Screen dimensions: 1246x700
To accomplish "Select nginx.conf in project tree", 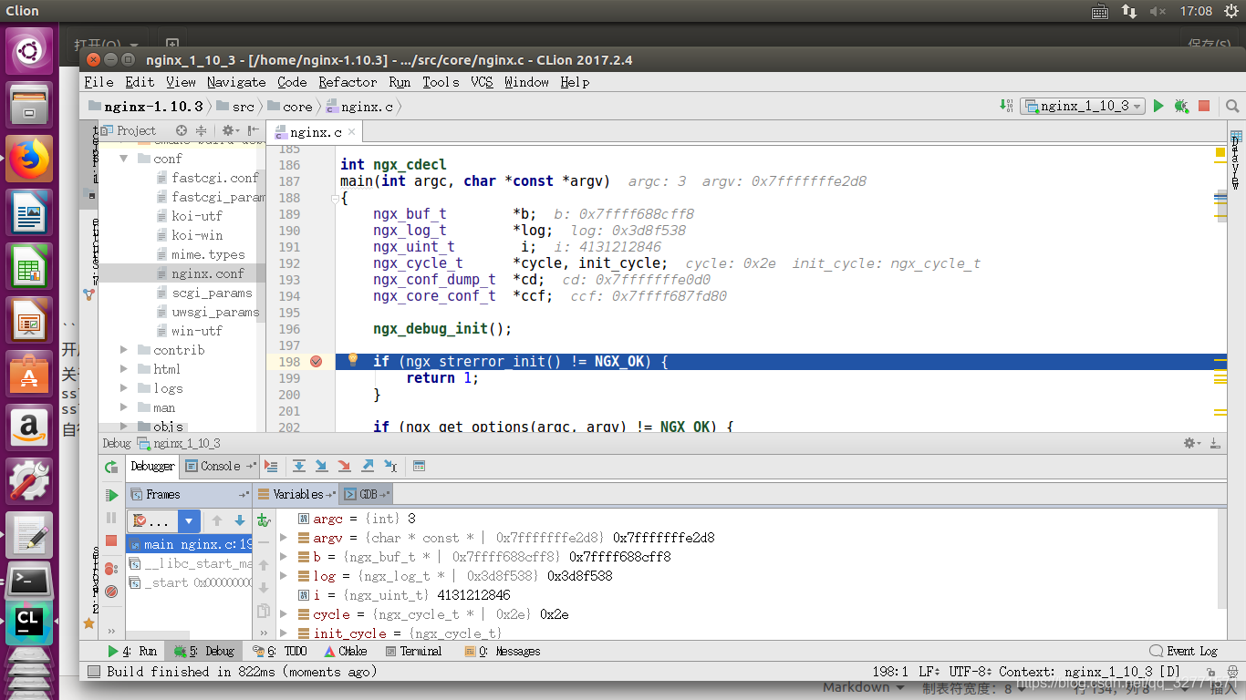I will 207,273.
